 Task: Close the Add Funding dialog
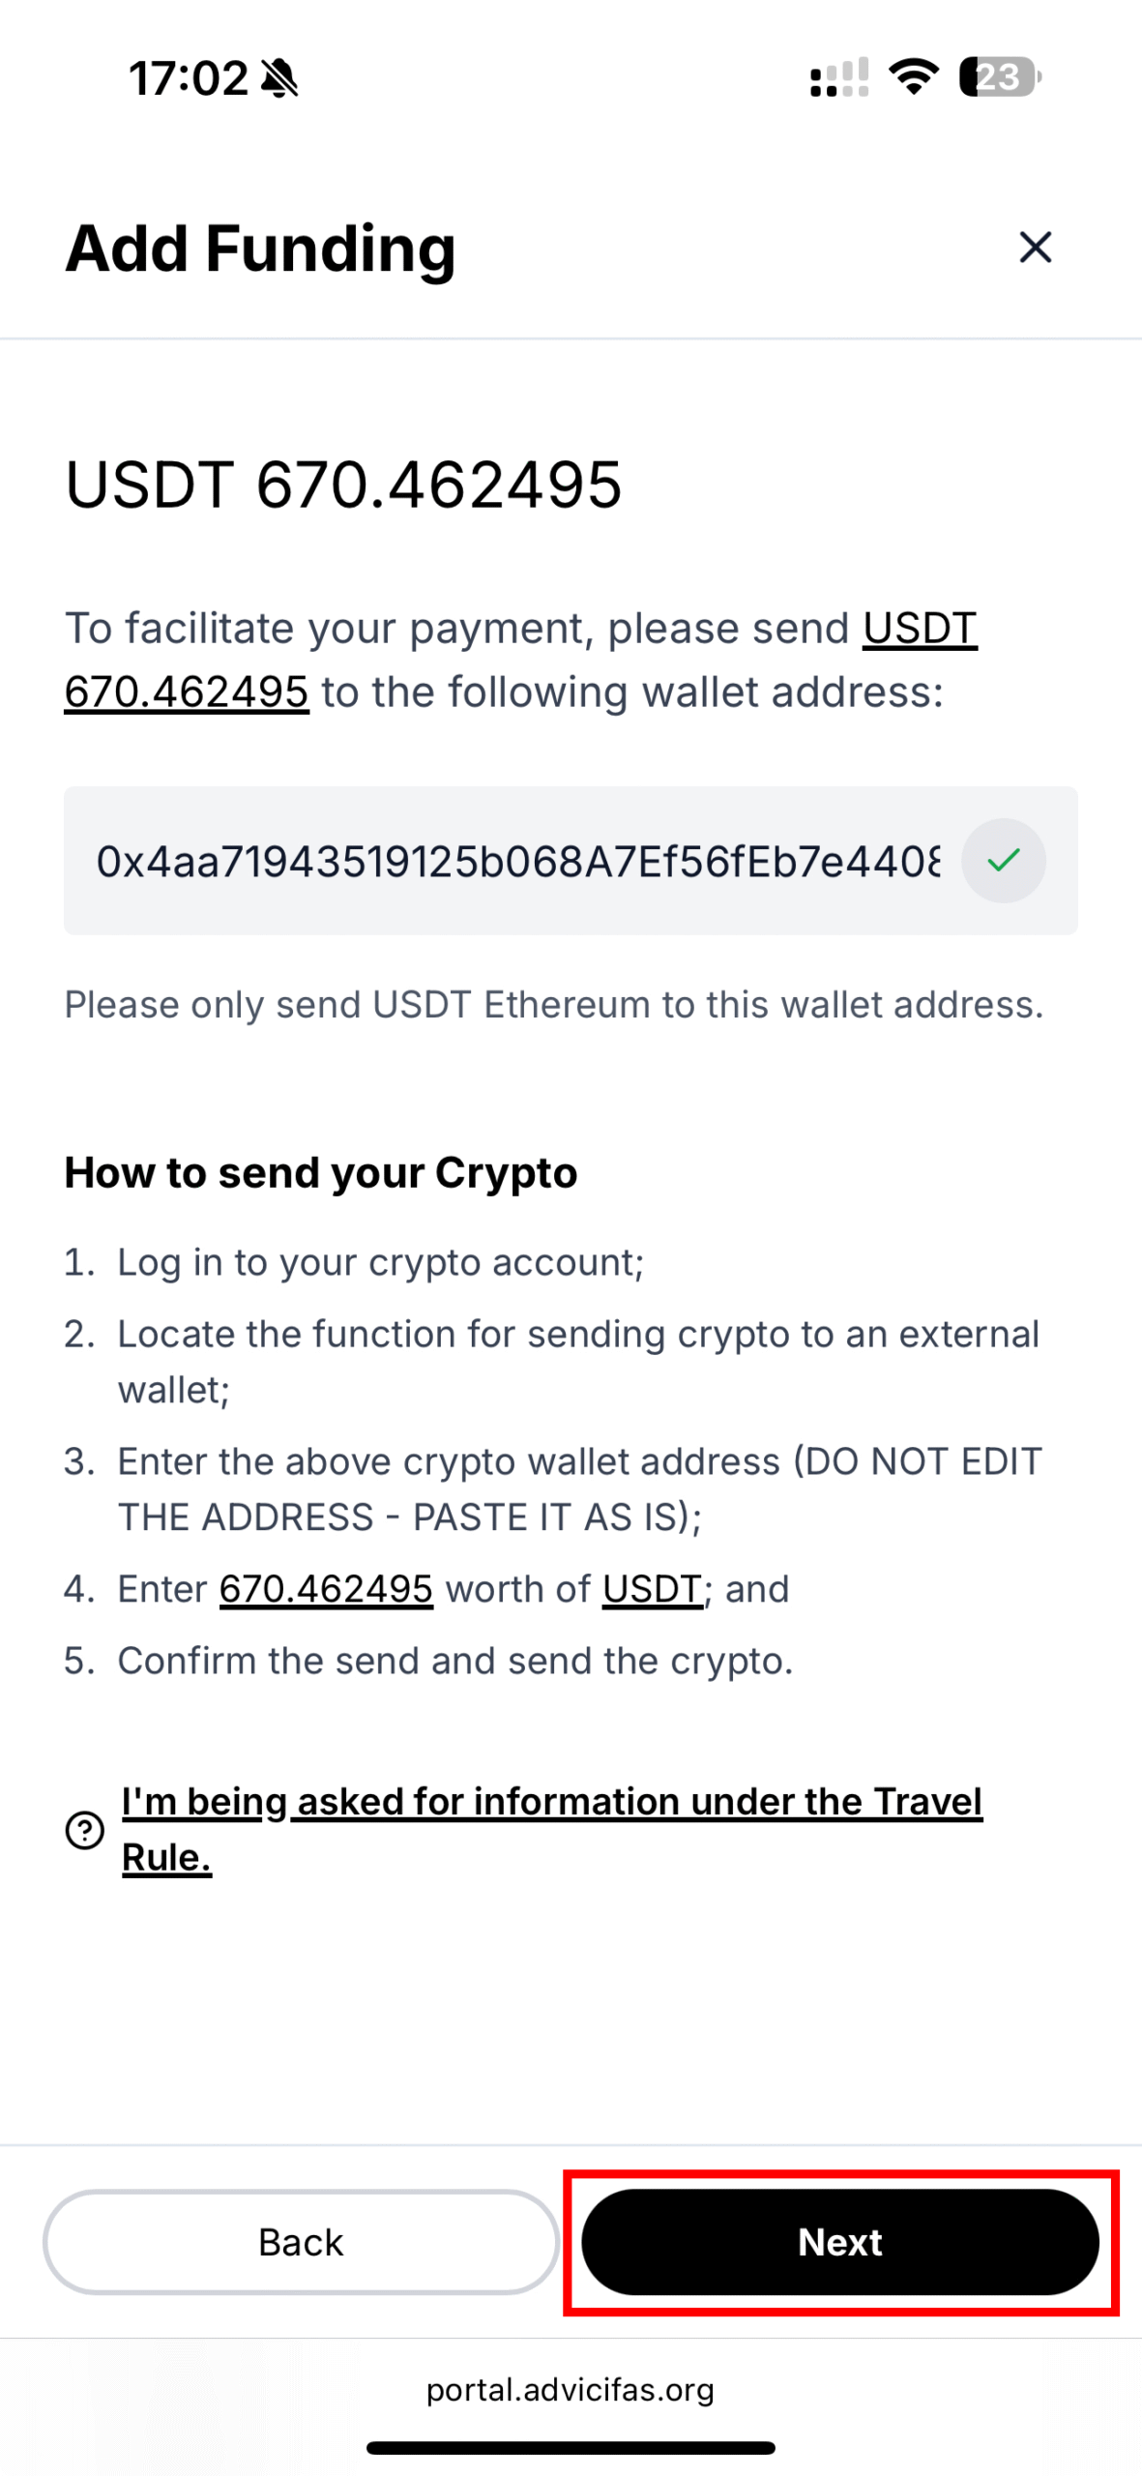click(x=1035, y=248)
